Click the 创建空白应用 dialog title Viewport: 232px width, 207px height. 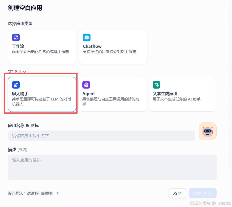[25, 8]
